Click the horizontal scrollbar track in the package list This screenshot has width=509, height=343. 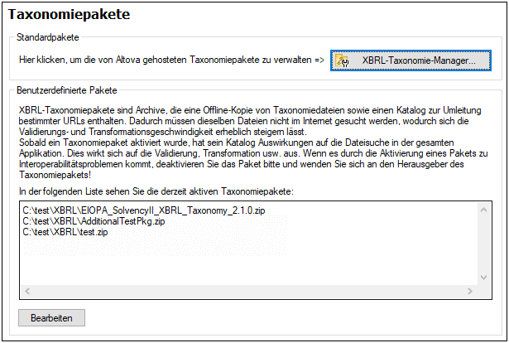(248, 292)
